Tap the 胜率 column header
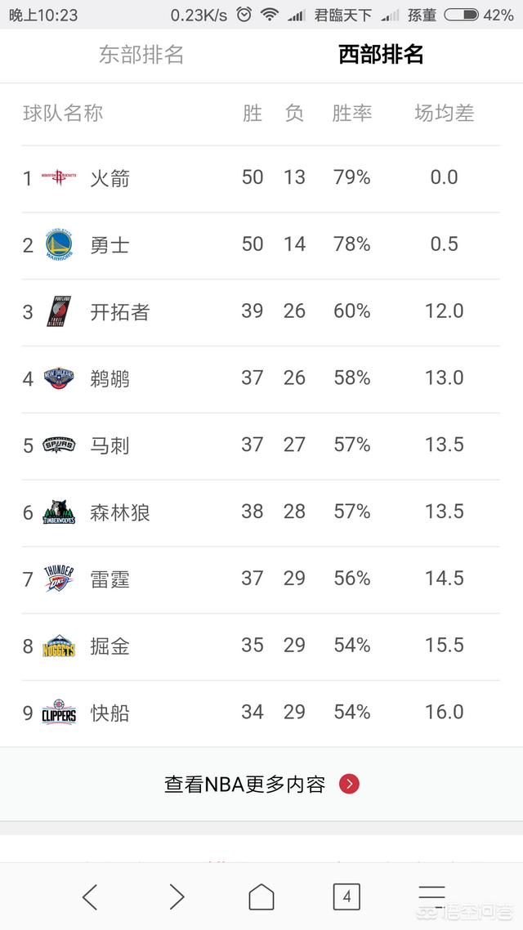This screenshot has height=930, width=523. pos(352,114)
